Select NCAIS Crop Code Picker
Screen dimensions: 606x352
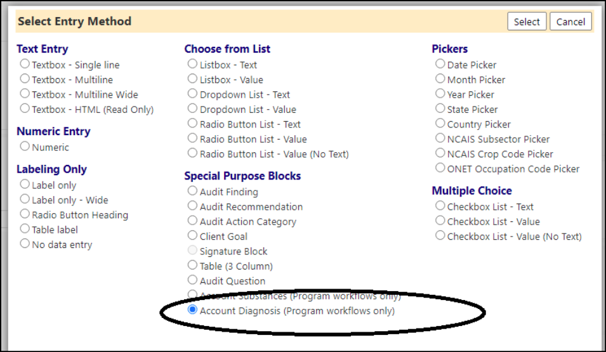440,153
